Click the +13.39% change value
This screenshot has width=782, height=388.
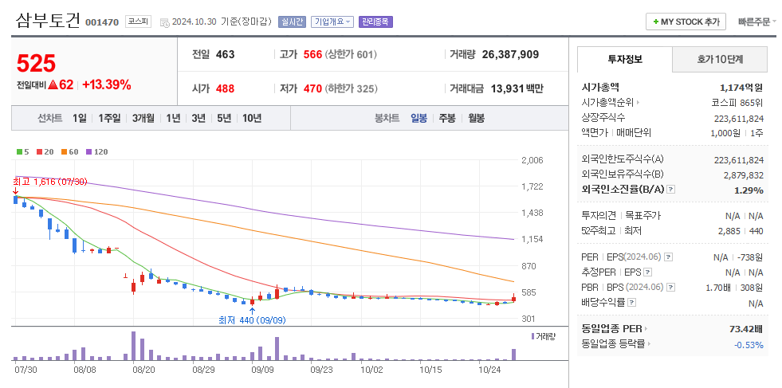[x=107, y=85]
